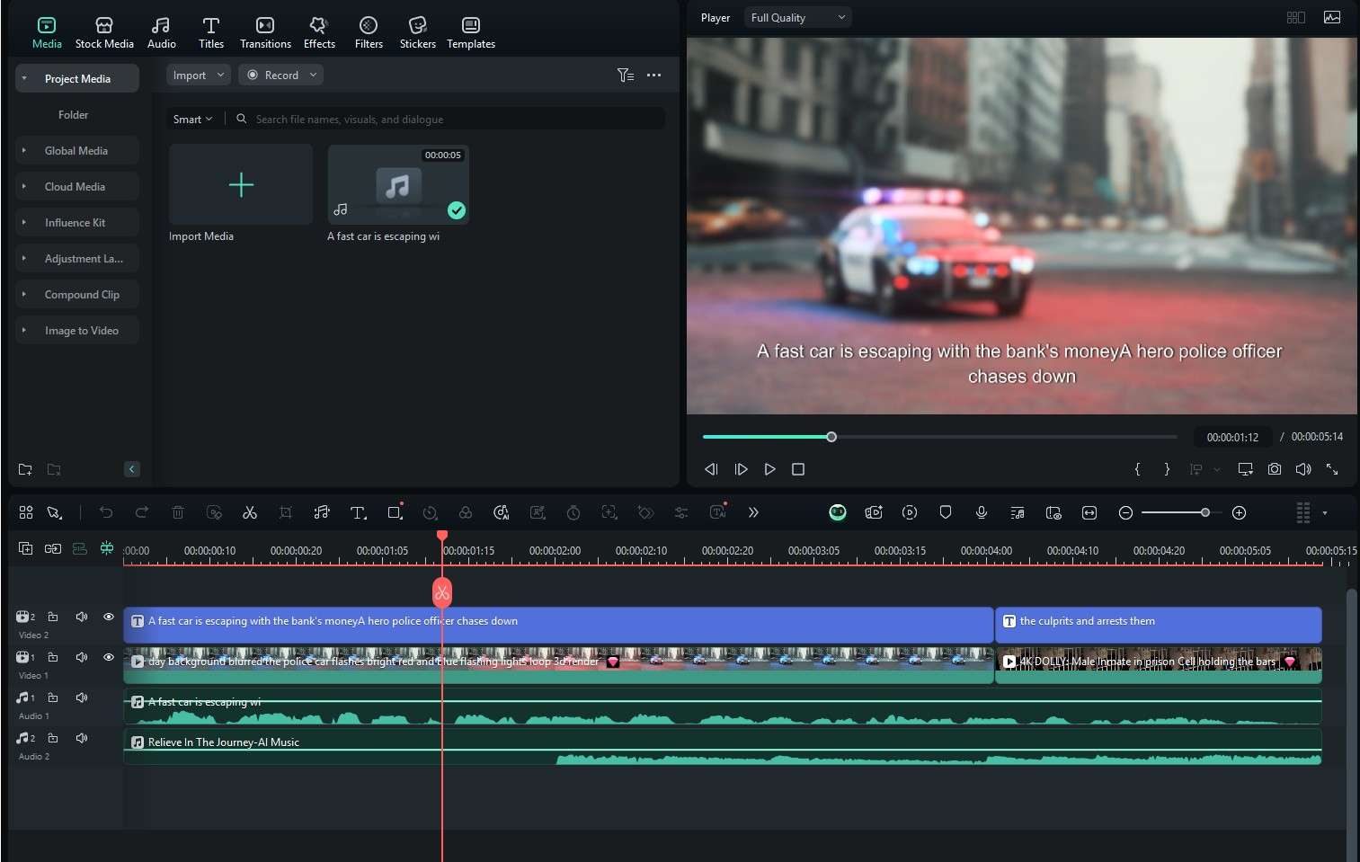Expand the Global Media section
1360x862 pixels.
pyautogui.click(x=24, y=150)
